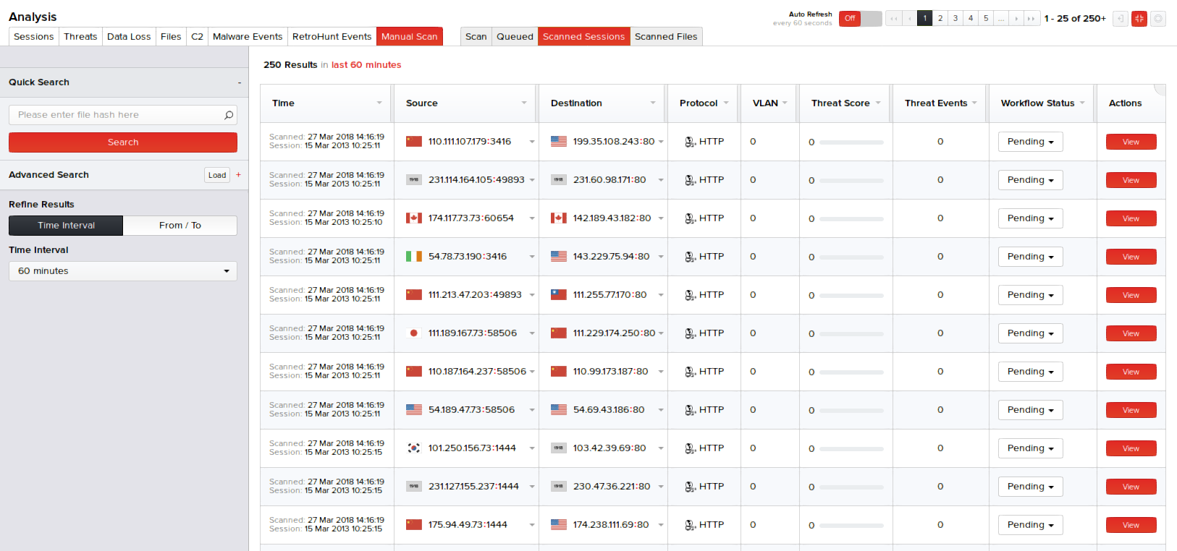Open Pending workflow dropdown in first row

[1029, 142]
